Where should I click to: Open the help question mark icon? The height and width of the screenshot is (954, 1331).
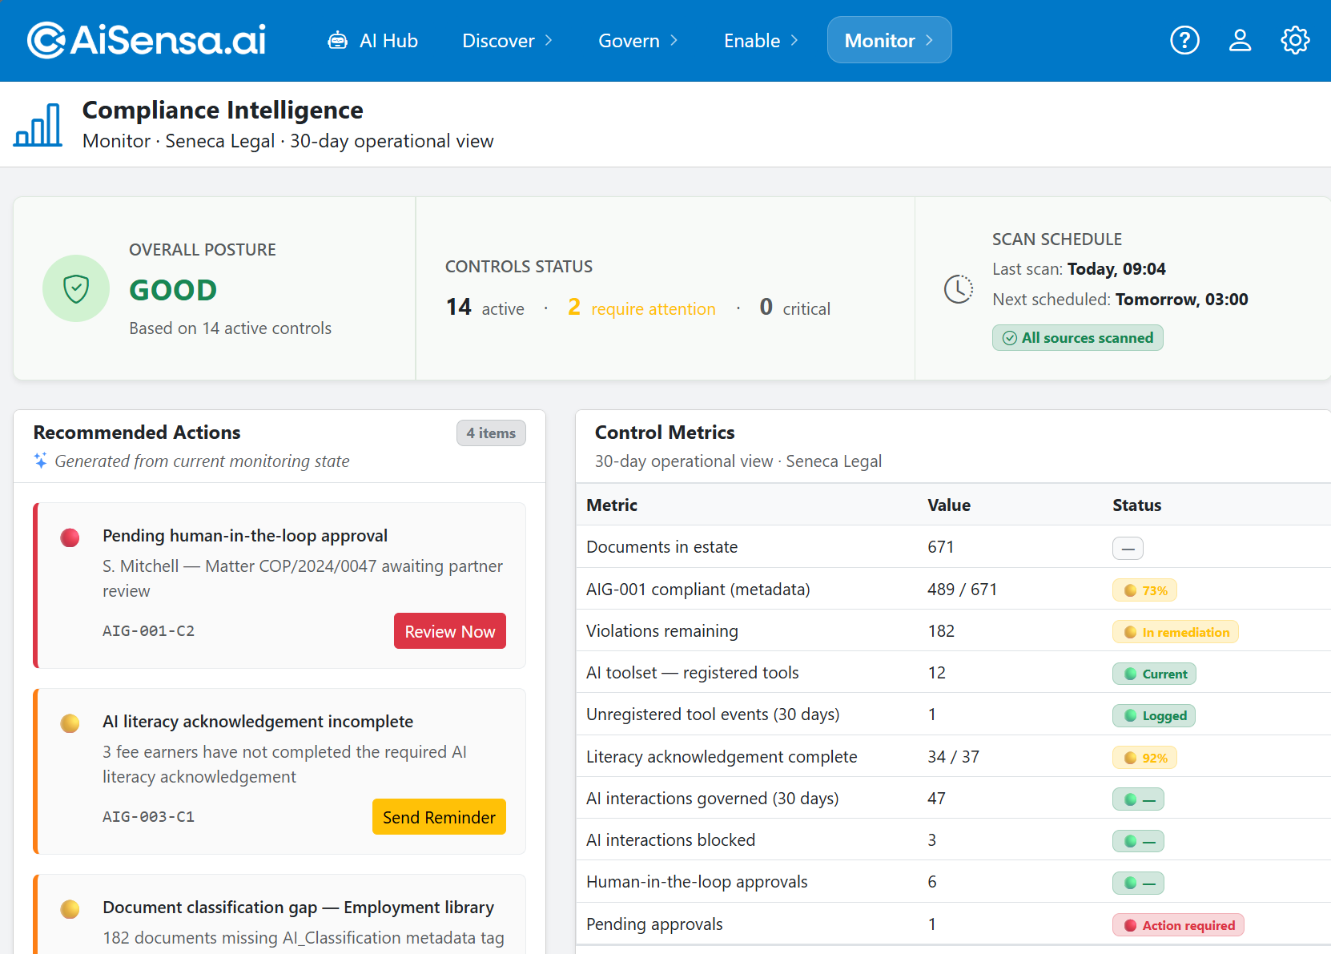(1184, 40)
